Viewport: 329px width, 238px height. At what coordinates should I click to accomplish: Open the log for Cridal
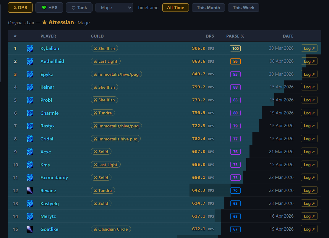tap(309, 139)
